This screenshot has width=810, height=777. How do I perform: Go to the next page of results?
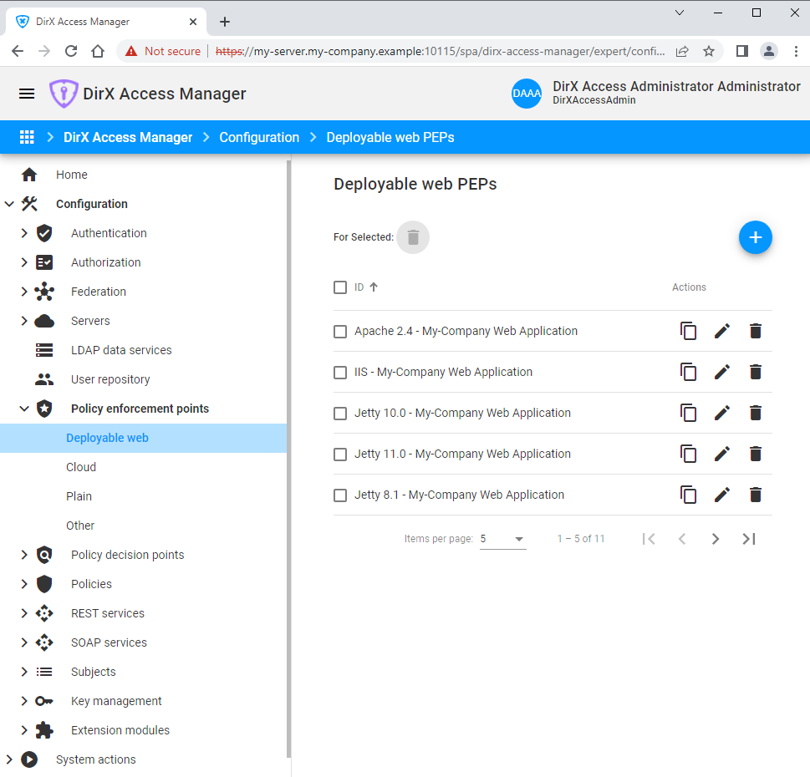coord(715,539)
